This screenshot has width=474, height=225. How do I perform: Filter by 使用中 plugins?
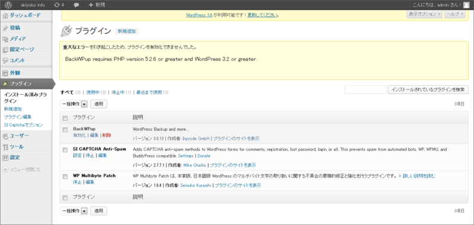click(93, 92)
